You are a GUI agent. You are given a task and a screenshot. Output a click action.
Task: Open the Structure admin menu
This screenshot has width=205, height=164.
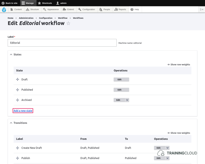[x=33, y=9]
